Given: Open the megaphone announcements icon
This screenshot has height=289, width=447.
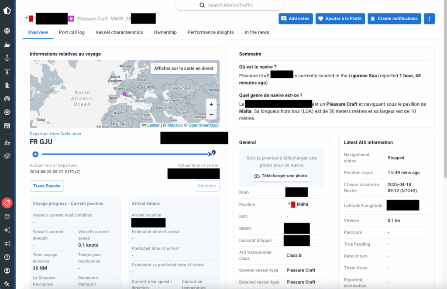Looking at the screenshot, I should (x=7, y=244).
